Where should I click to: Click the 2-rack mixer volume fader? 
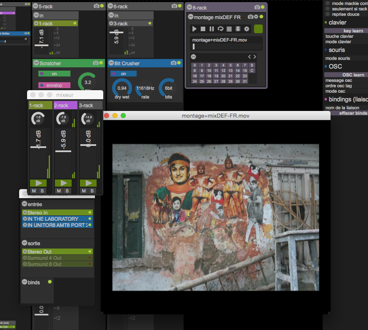pos(63,151)
